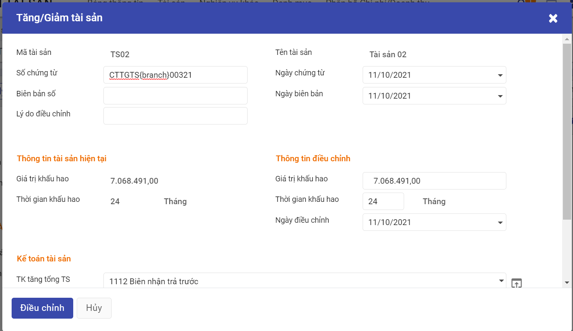Click the date text in Ngày điều chỉnh
The width and height of the screenshot is (573, 331).
click(x=390, y=222)
